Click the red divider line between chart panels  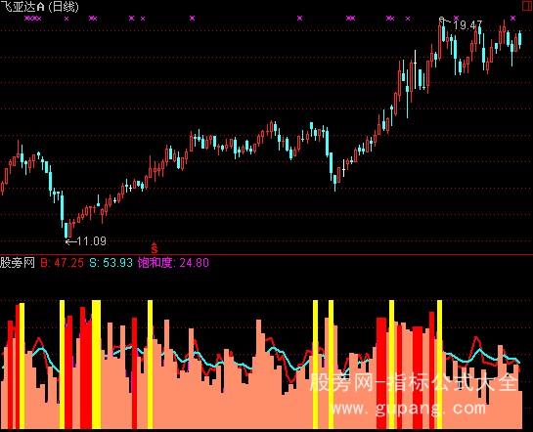tap(266, 254)
